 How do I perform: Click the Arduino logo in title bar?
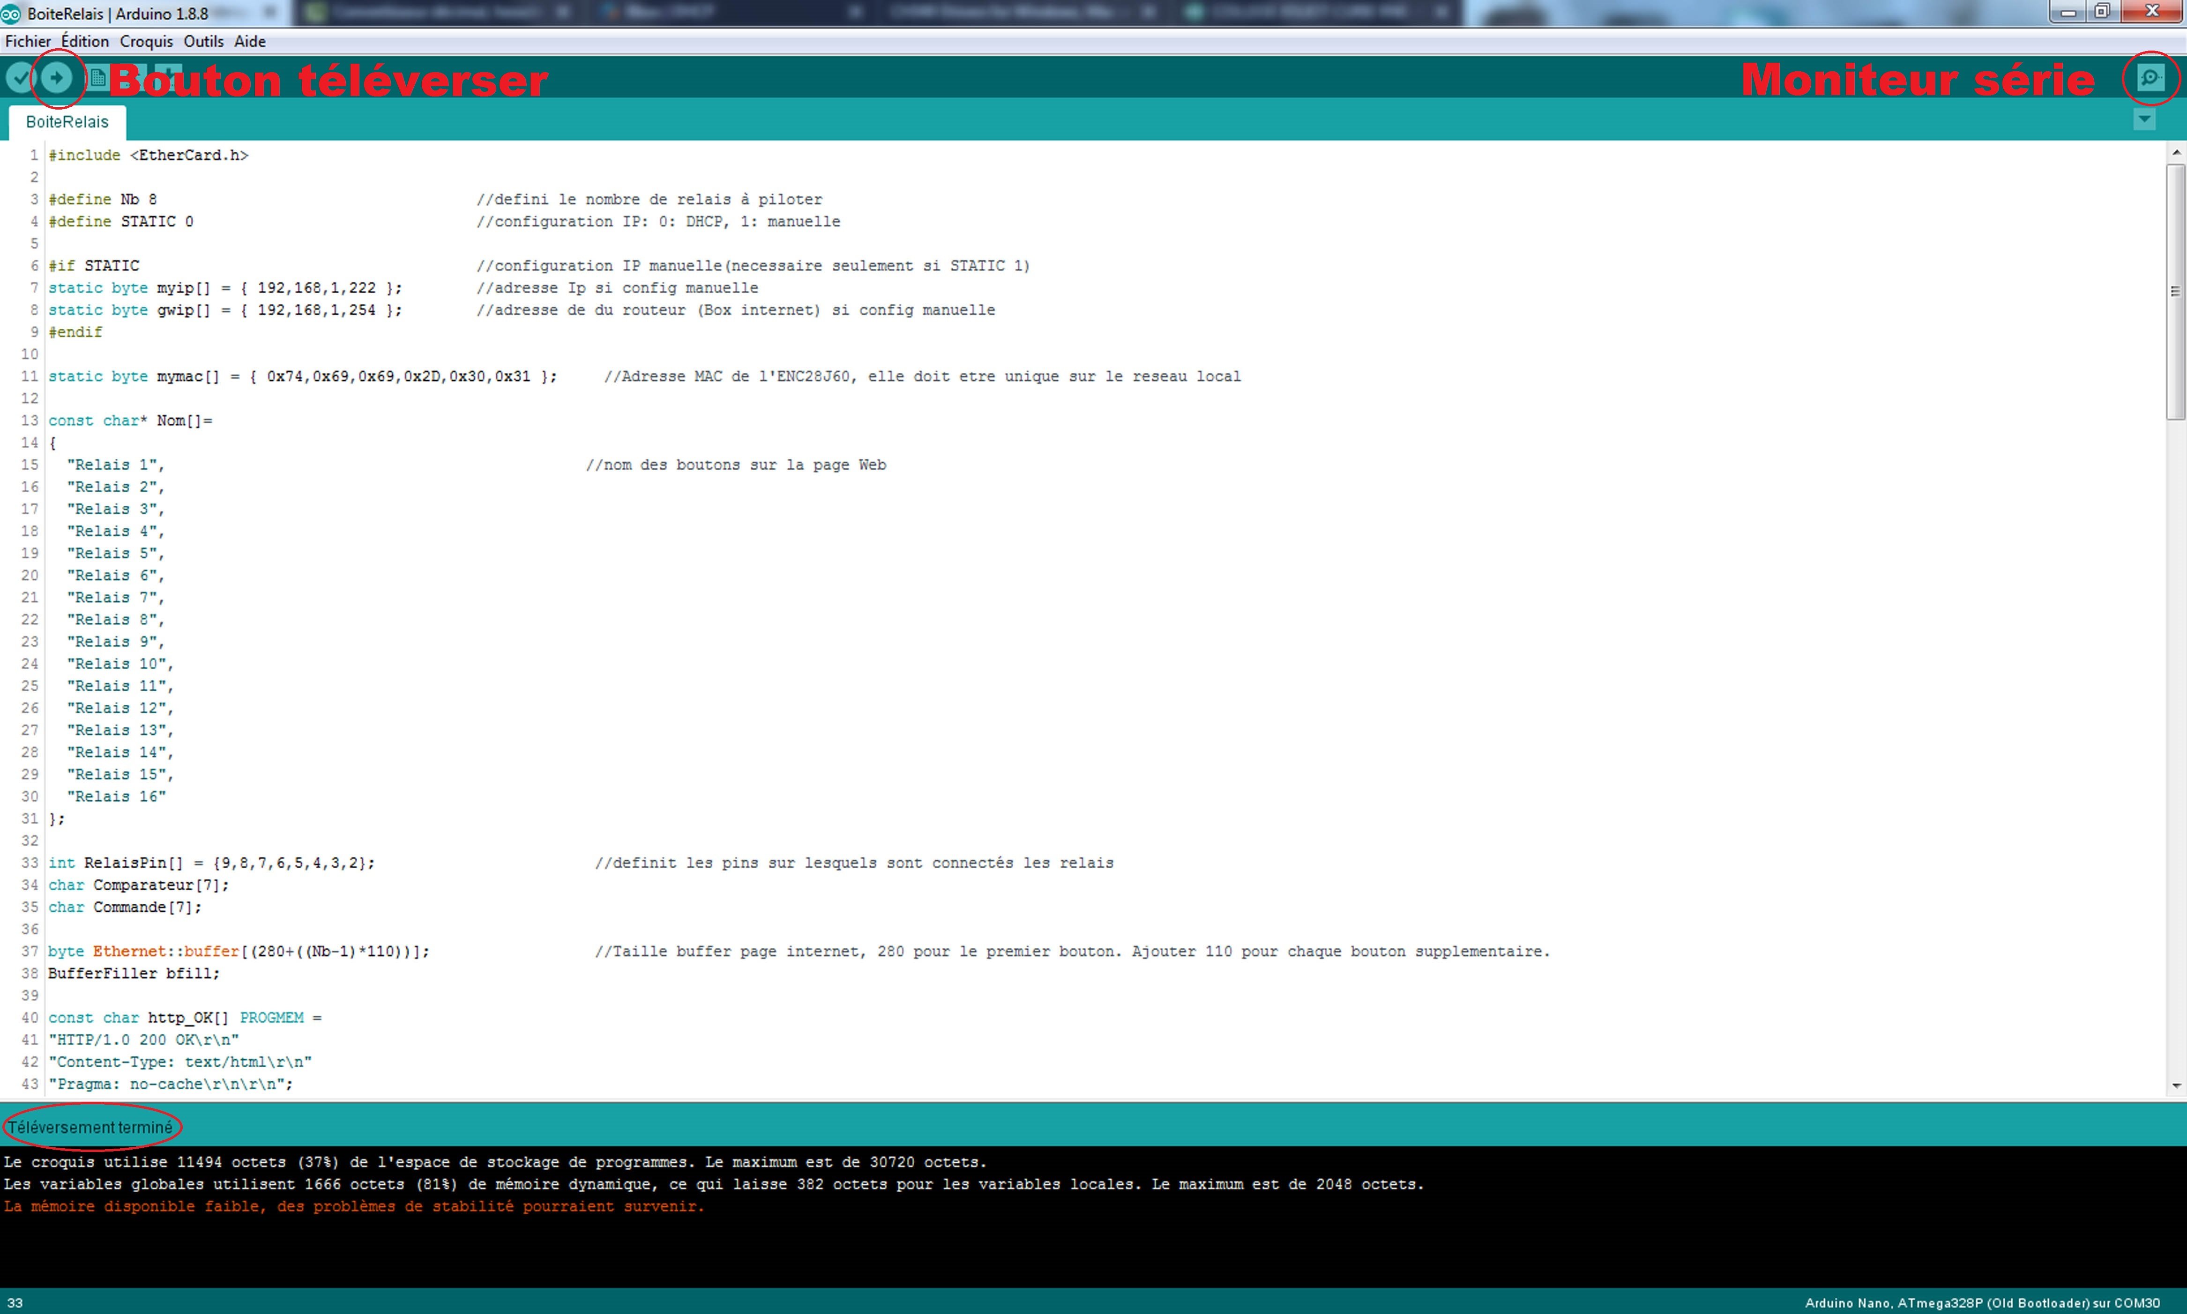[x=11, y=13]
